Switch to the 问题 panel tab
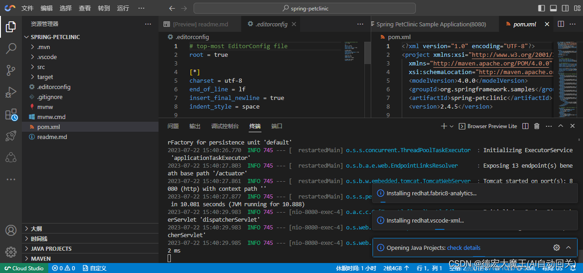This screenshot has width=583, height=273. coord(173,126)
